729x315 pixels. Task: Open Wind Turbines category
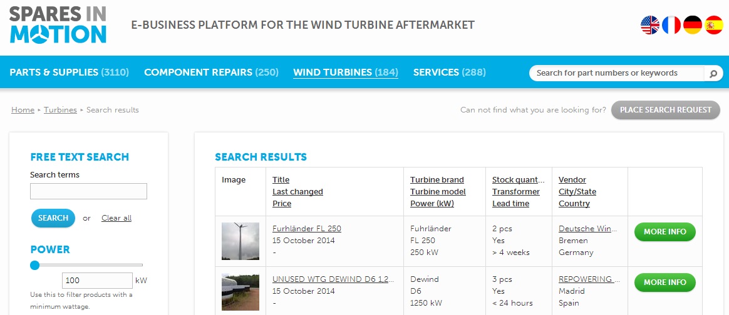click(345, 72)
